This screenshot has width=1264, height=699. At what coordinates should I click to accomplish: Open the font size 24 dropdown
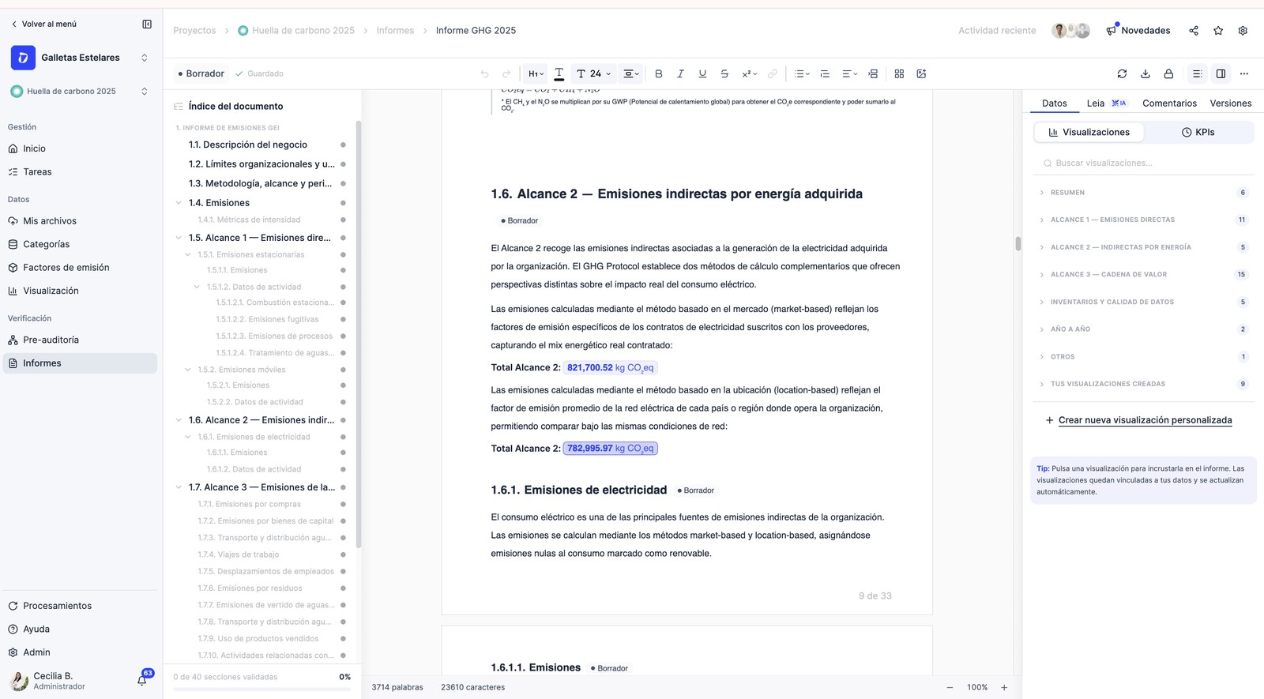pos(594,73)
